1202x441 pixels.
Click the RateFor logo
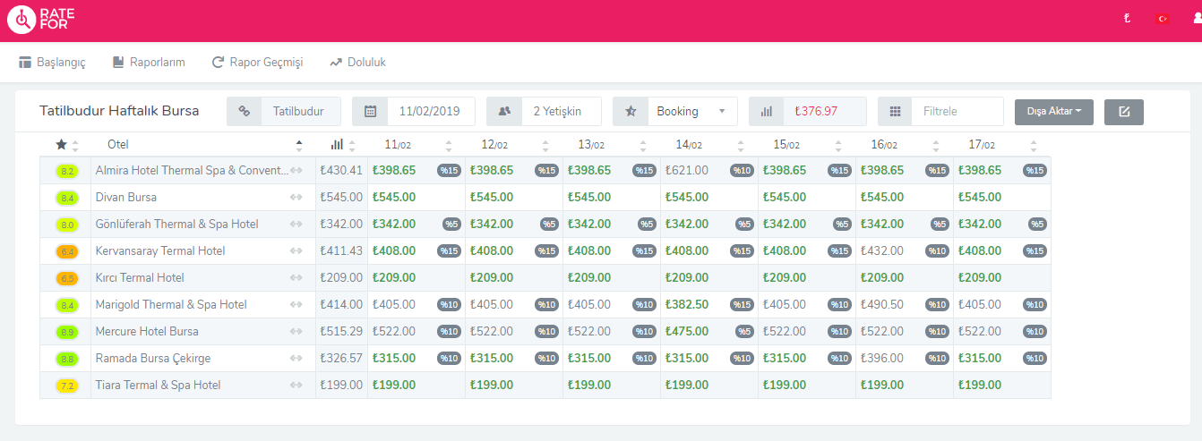coord(42,20)
